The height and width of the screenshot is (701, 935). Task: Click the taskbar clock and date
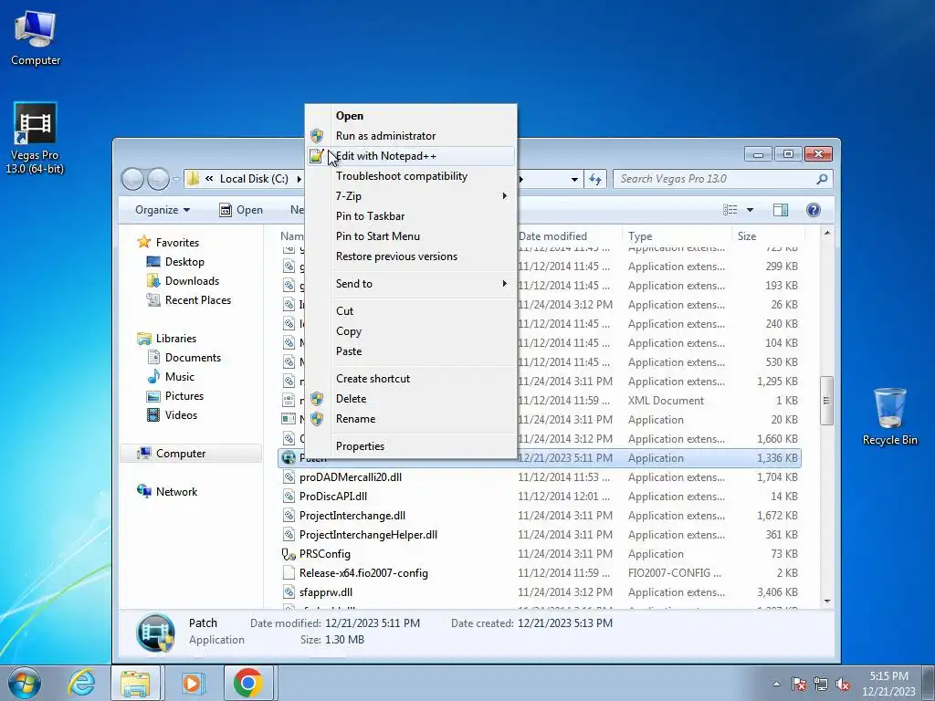pyautogui.click(x=888, y=684)
